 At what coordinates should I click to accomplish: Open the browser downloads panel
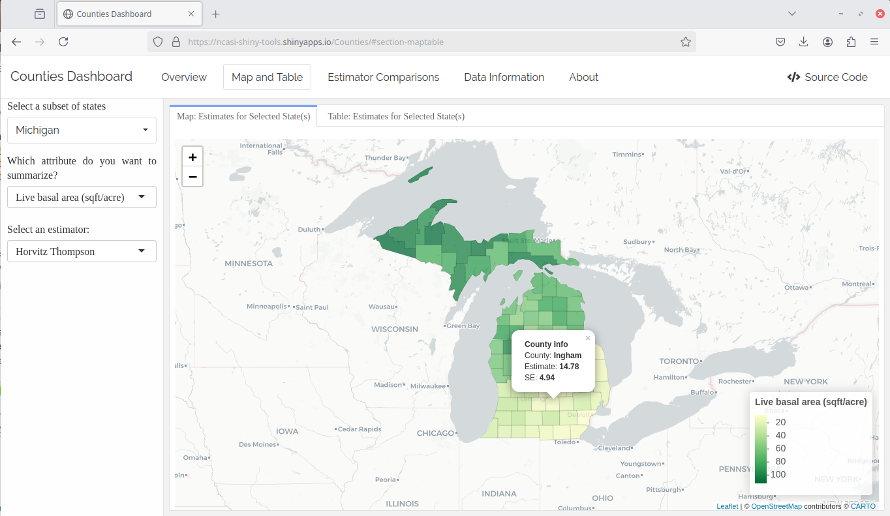804,42
